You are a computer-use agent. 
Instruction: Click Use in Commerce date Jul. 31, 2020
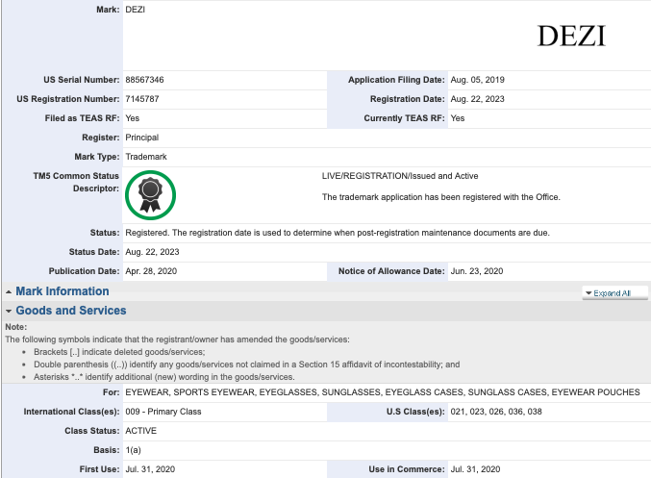click(475, 469)
